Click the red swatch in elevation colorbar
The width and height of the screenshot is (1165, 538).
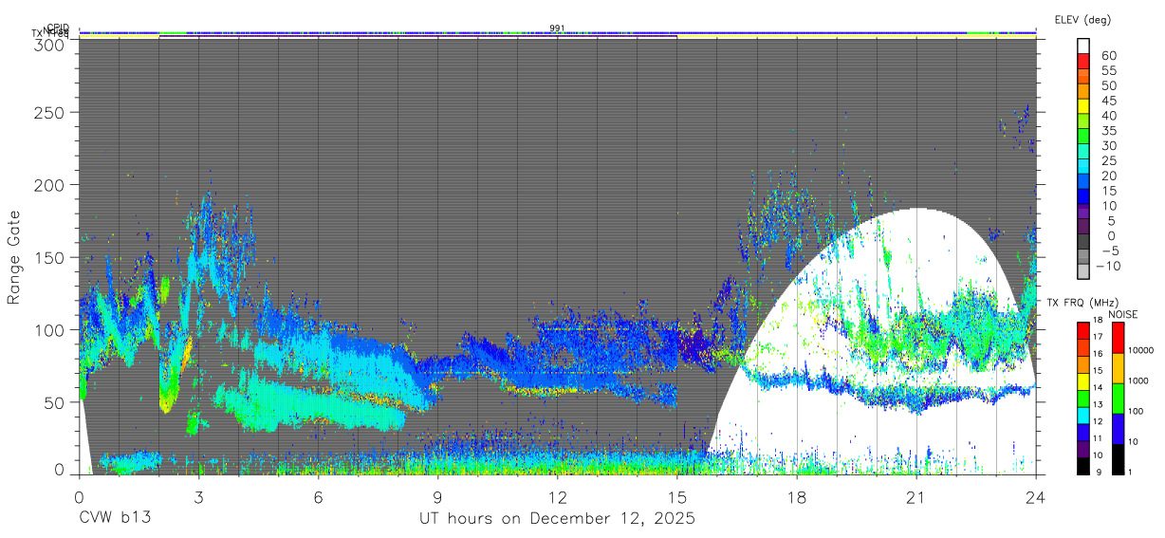(1083, 61)
